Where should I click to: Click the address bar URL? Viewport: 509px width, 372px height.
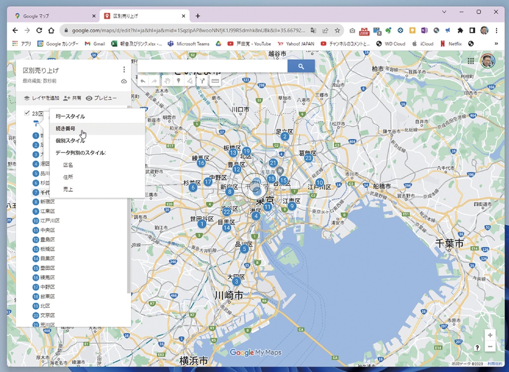pyautogui.click(x=188, y=30)
